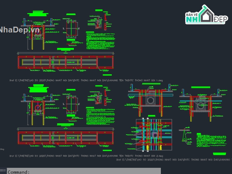Select the cut-off Xref text at bottom right
232x174 pixels.
click(x=174, y=160)
